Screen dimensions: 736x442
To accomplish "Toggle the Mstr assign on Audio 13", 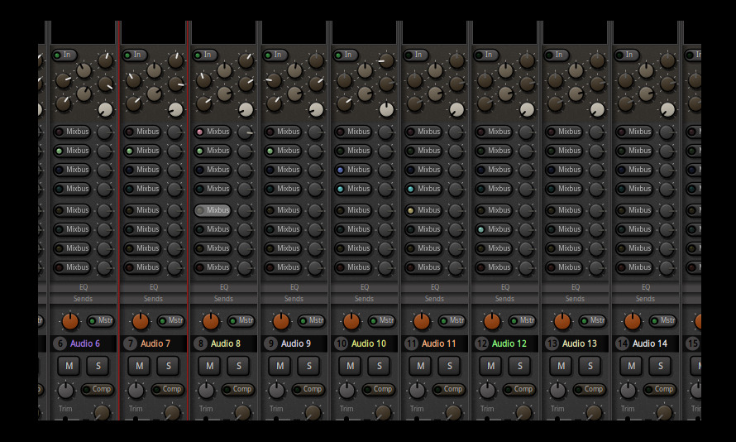I will click(x=592, y=321).
